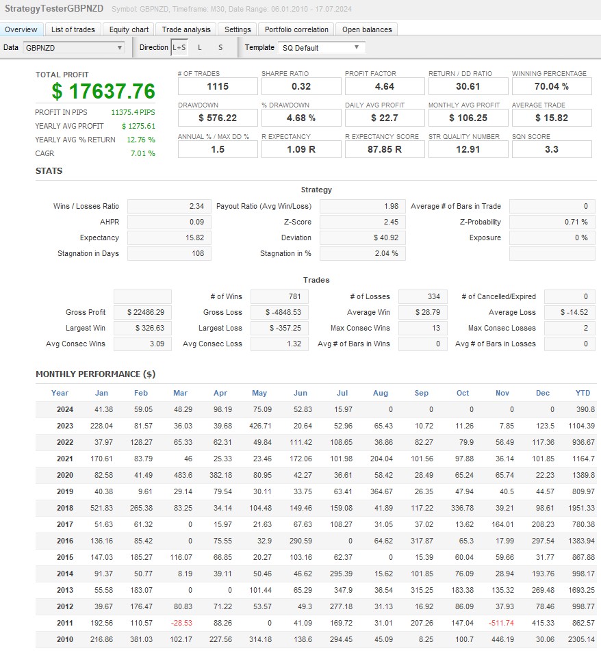This screenshot has width=601, height=655.
Task: Click the Sharpe ratio value 0.32
Action: pos(301,86)
